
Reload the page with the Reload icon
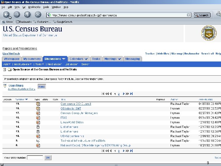(x=27, y=14)
